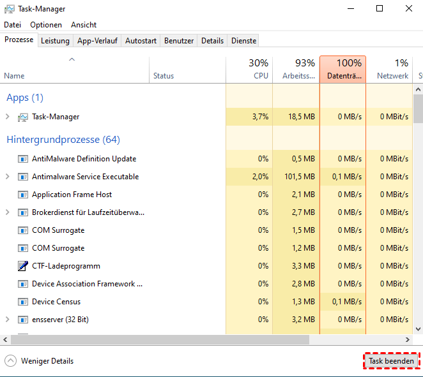The width and height of the screenshot is (423, 377).
Task: Click the horizontal scrollbar at the bottom
Action: (x=192, y=340)
